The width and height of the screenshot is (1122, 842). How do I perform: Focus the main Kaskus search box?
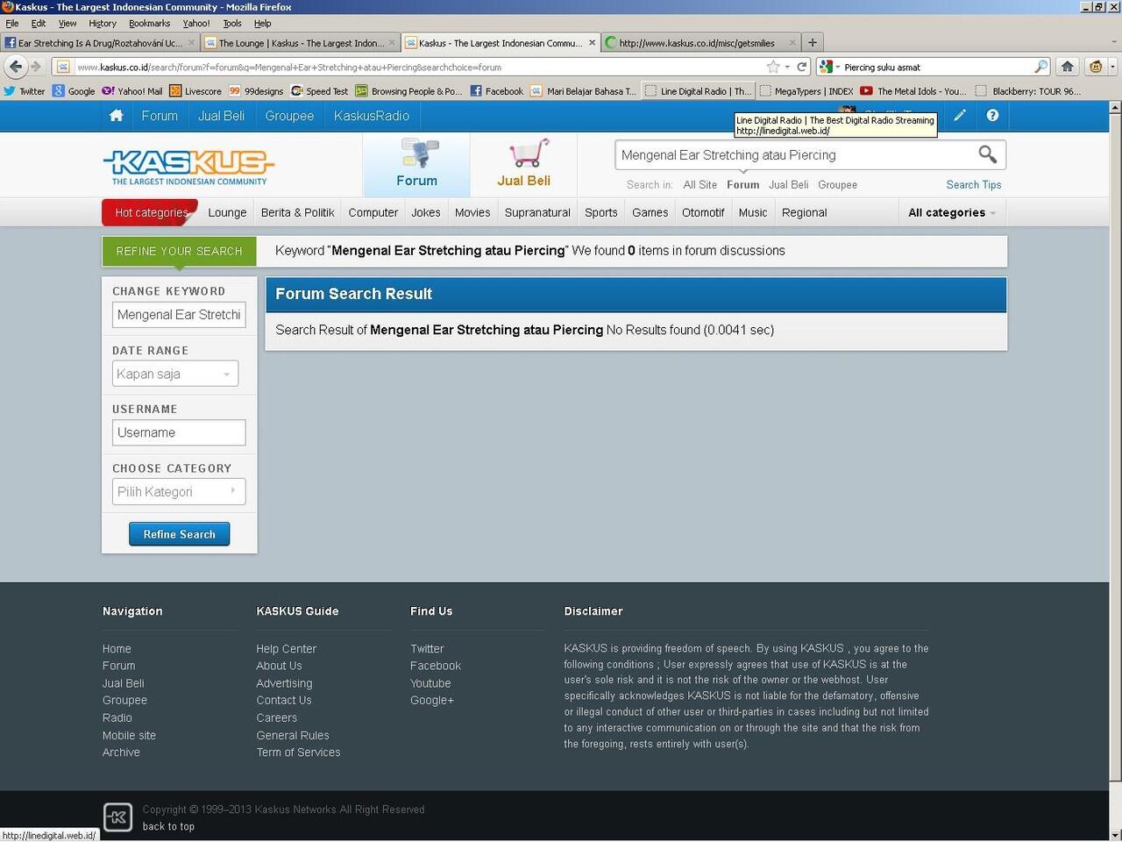click(x=793, y=154)
